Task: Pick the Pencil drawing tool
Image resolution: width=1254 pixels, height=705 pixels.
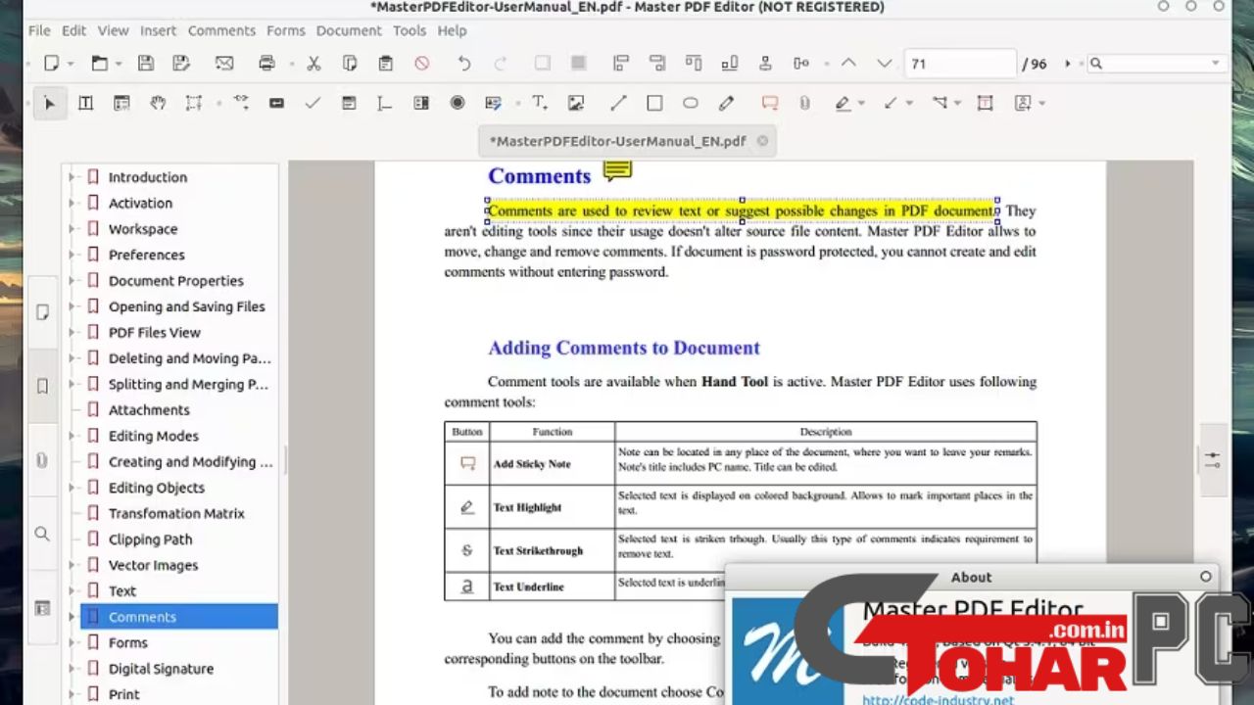Action: pos(726,103)
